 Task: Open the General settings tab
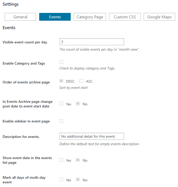point(20,17)
